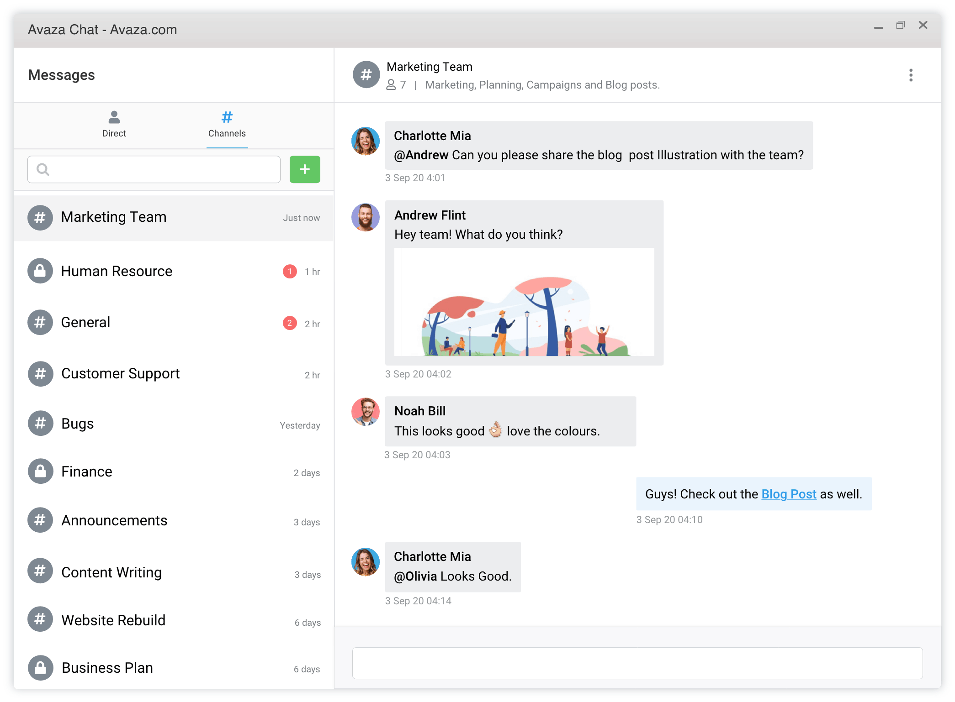Open Charlotte Mia's profile avatar

(x=366, y=141)
